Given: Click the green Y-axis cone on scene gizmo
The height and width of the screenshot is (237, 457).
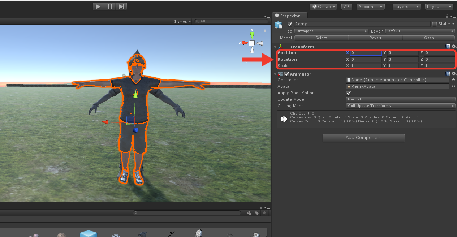Looking at the screenshot, I should 252,35.
